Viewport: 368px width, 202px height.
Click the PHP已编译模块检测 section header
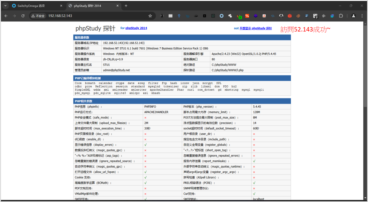coord(182,78)
